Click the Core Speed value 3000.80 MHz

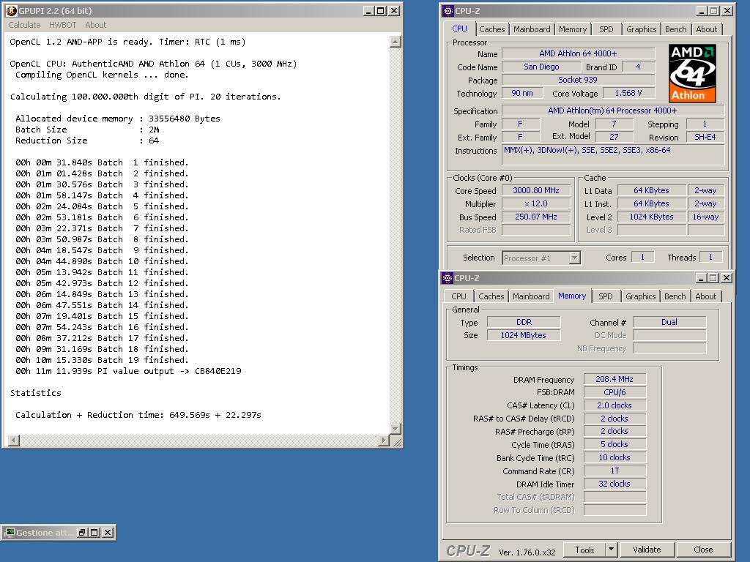coord(536,190)
